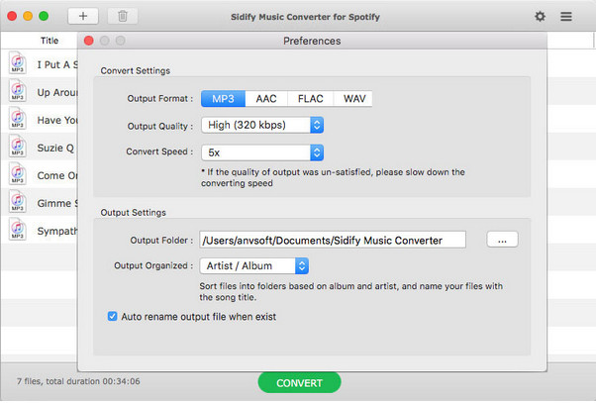Open settings with the gear icon

click(540, 17)
